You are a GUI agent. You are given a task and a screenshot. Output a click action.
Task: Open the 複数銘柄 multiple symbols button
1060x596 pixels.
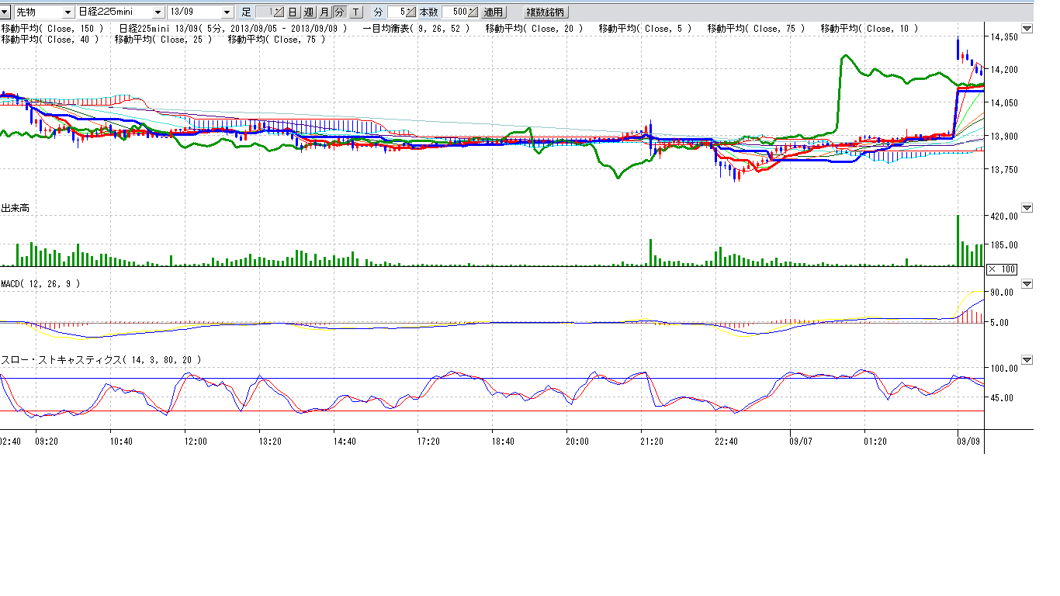click(546, 12)
